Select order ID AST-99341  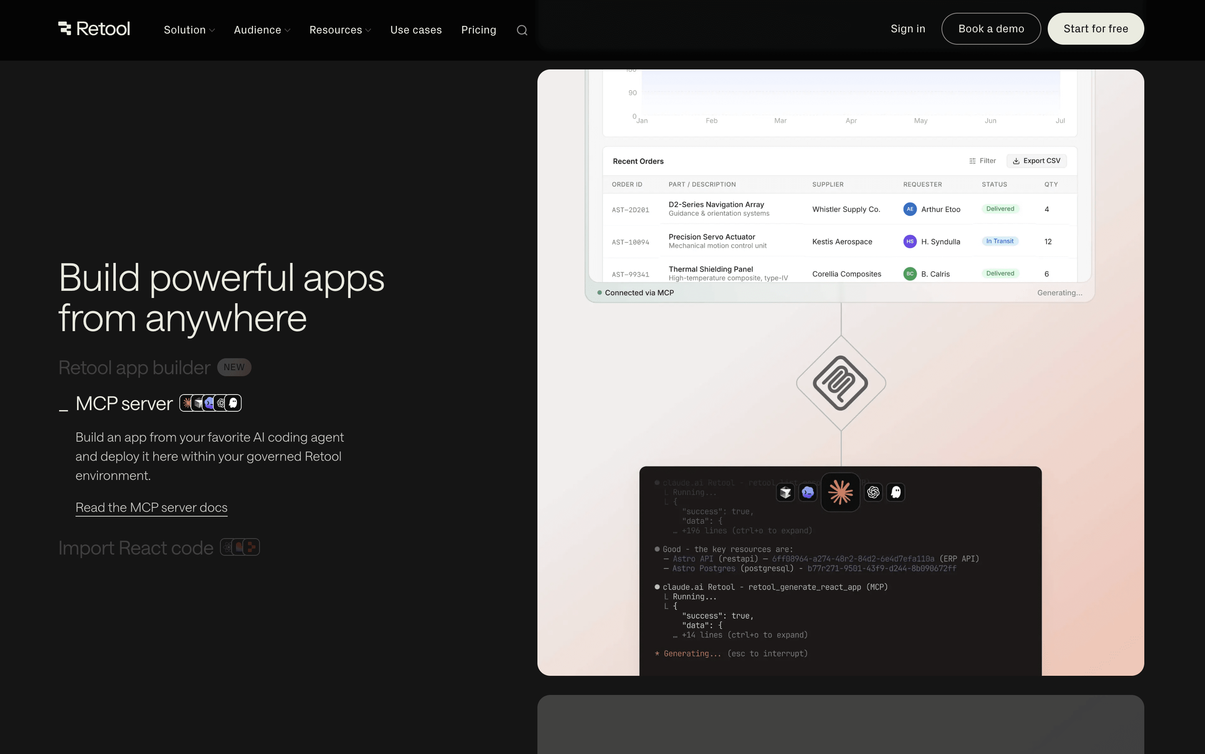tap(630, 275)
